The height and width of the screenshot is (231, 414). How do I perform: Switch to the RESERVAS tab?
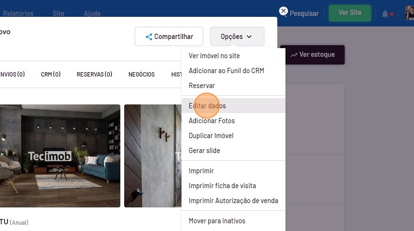pos(94,75)
